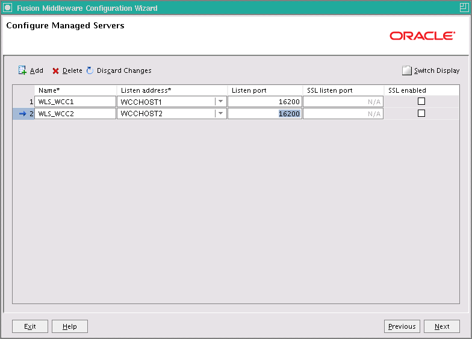The height and width of the screenshot is (339, 472).
Task: Enable SSL for WLS_WCC1
Action: tap(421, 101)
